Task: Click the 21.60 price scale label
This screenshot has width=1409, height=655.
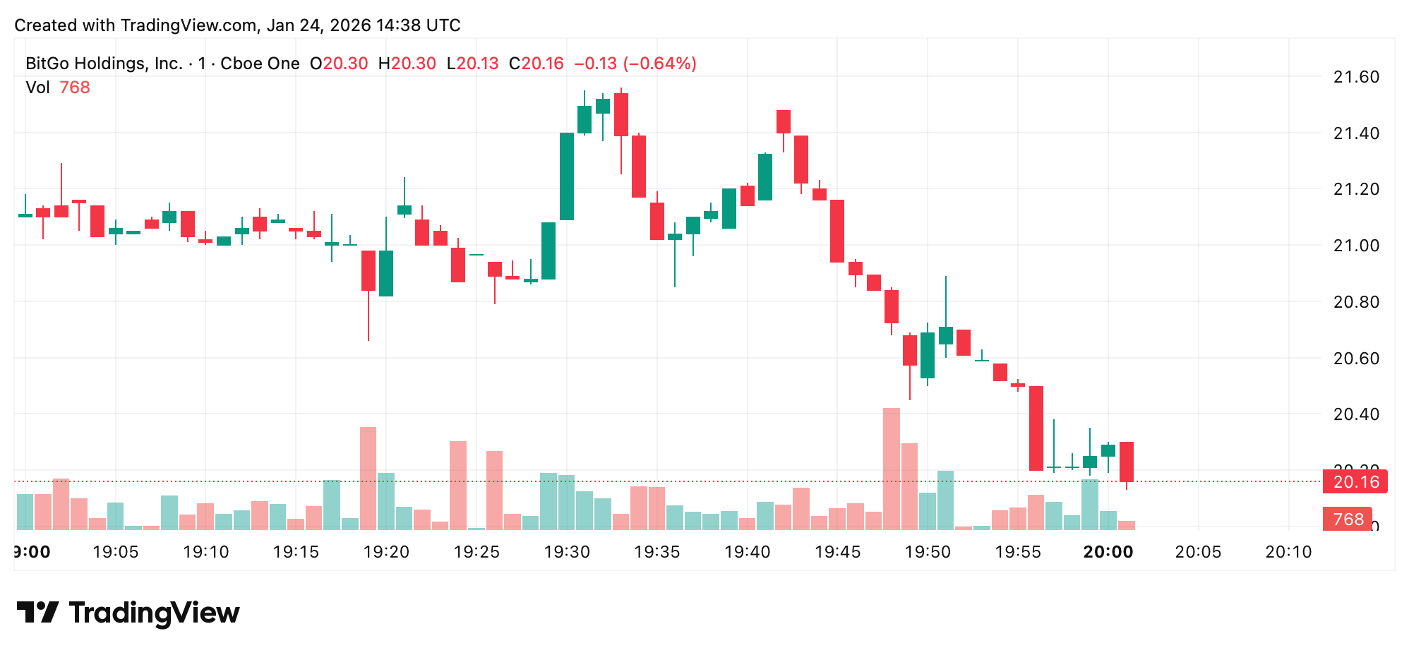Action: pos(1355,77)
